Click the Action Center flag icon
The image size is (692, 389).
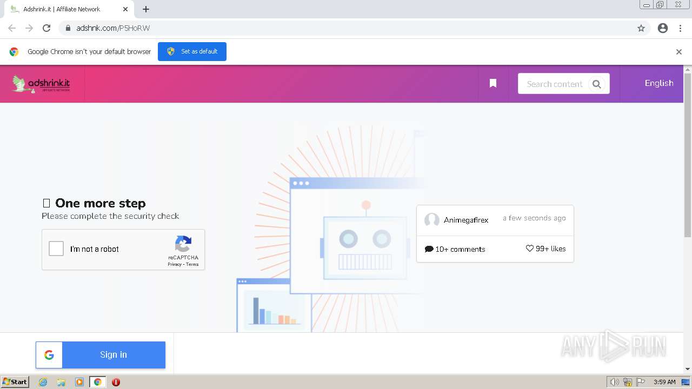641,382
